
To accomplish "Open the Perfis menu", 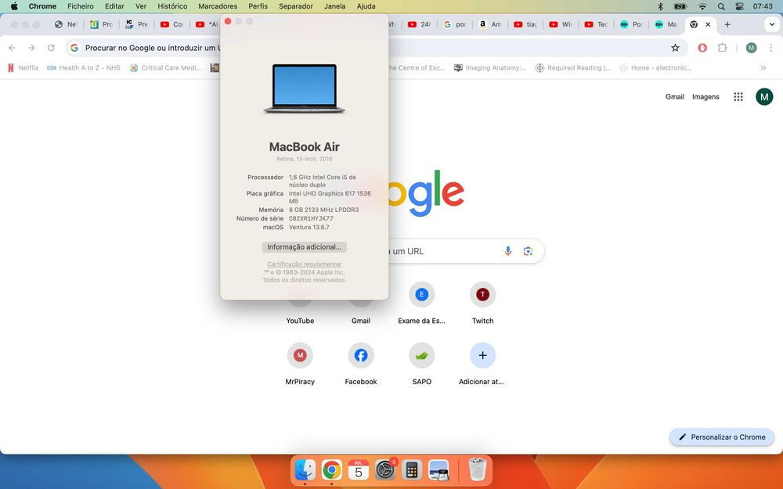I will [x=258, y=6].
